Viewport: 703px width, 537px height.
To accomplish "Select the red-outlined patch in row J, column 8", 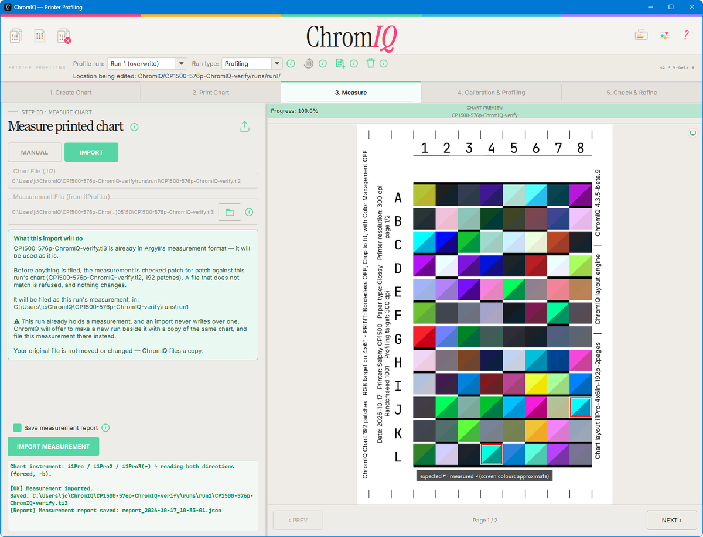I will 581,407.
